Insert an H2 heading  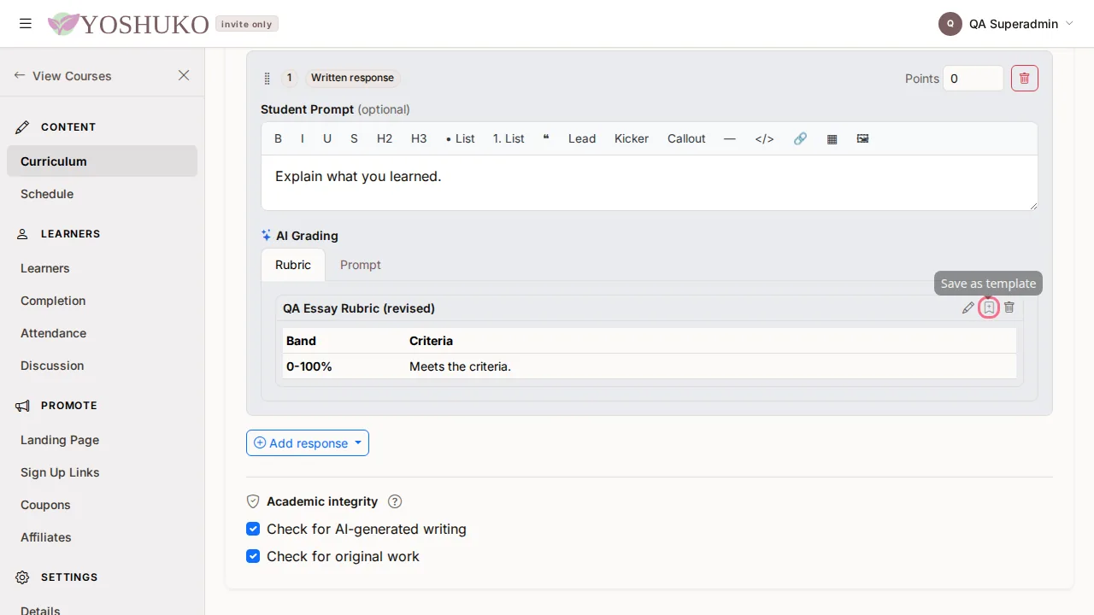tap(385, 138)
